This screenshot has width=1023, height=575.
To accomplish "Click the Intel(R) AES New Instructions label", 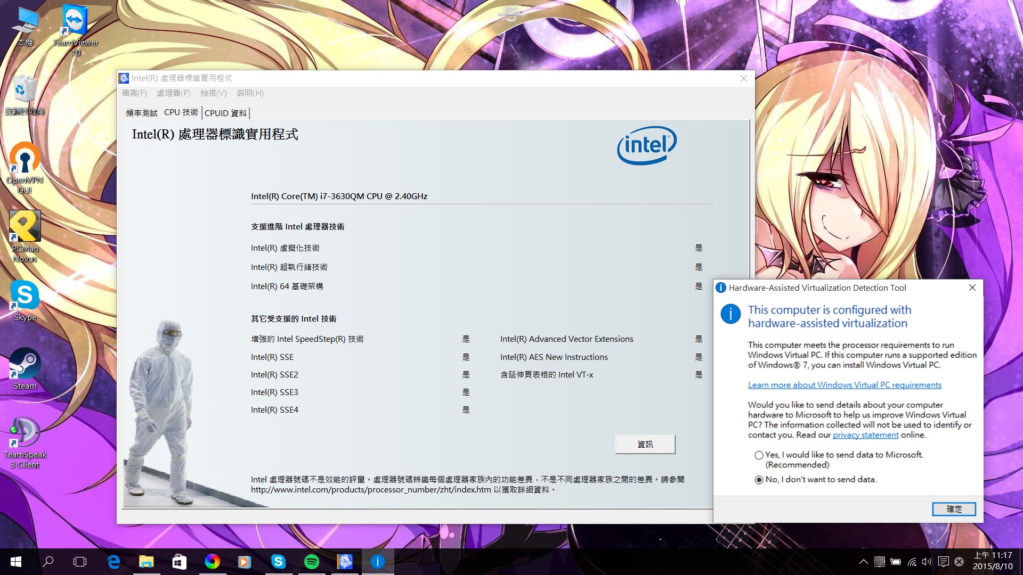I will [554, 357].
